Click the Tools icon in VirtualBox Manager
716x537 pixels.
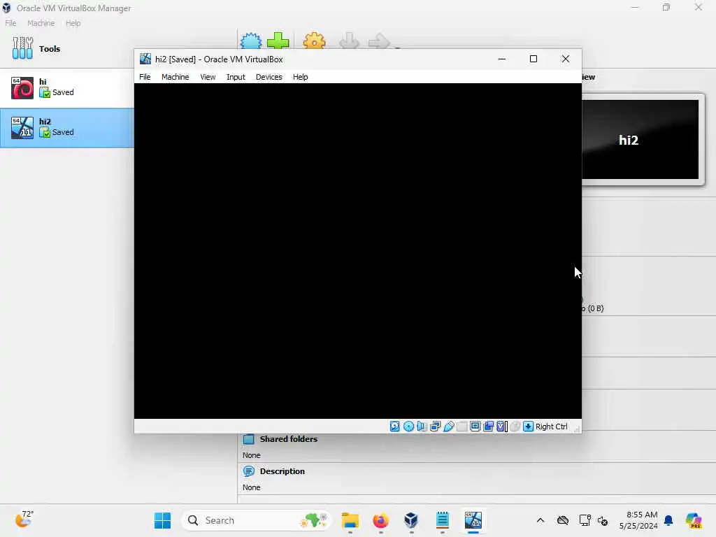(x=22, y=48)
